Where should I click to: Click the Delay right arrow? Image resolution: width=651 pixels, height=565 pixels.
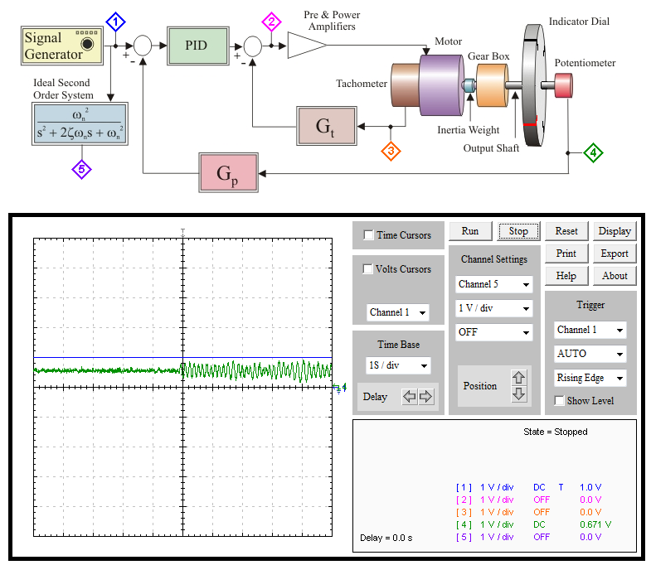point(425,397)
